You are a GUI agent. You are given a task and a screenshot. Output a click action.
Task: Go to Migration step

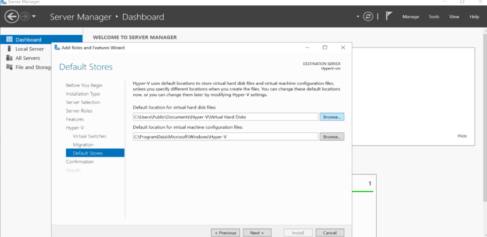[x=83, y=145]
